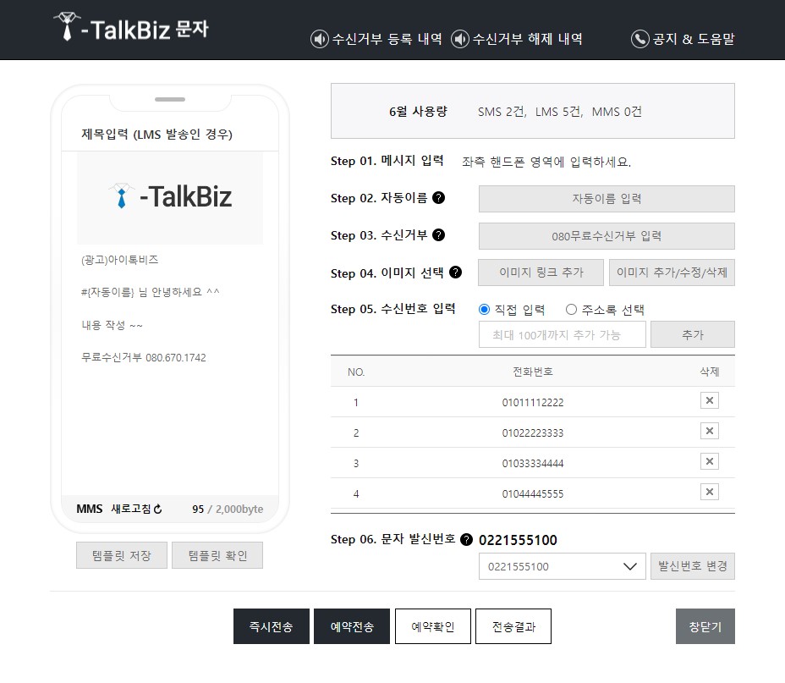Screen dimensions: 785x683
Task: Click 전화번호 column header
Action: [x=533, y=372]
